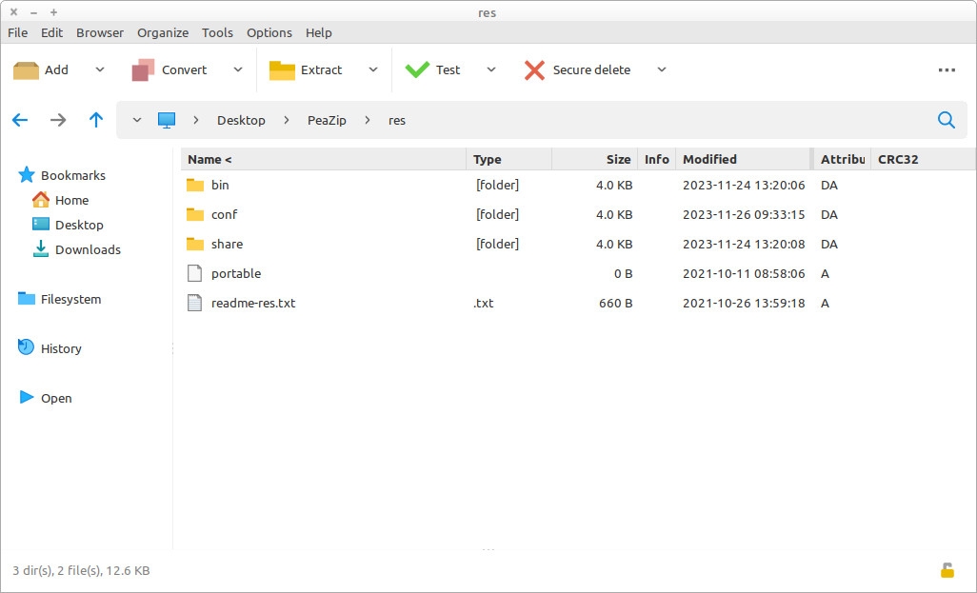Click the green Test checkmark icon
977x593 pixels.
[x=417, y=69]
